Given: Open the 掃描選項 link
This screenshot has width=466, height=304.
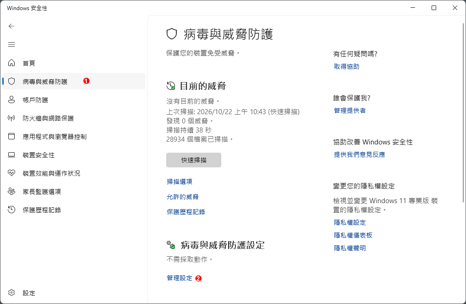Looking at the screenshot, I should click(x=180, y=182).
